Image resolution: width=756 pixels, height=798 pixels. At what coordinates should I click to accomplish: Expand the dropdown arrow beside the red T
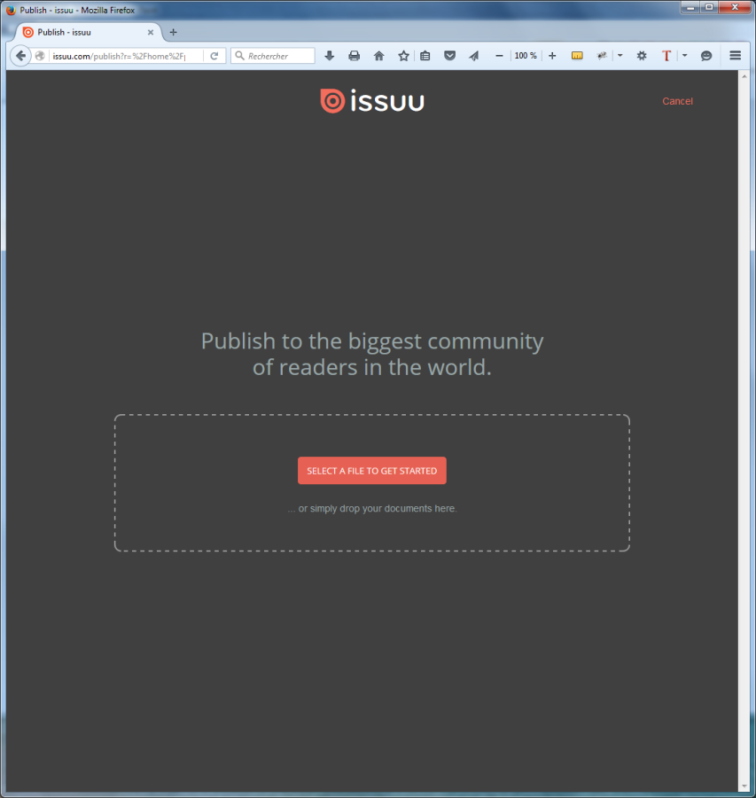point(685,56)
